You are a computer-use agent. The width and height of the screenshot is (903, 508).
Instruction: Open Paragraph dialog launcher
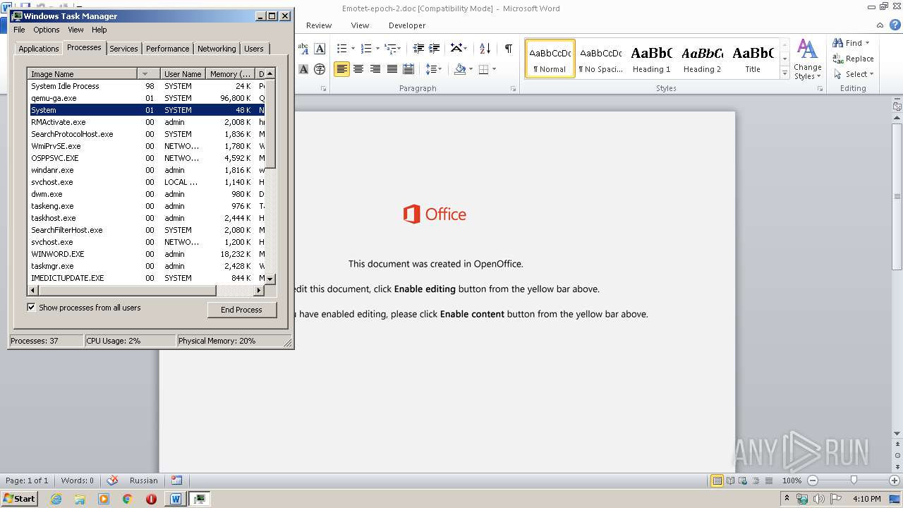(x=514, y=89)
